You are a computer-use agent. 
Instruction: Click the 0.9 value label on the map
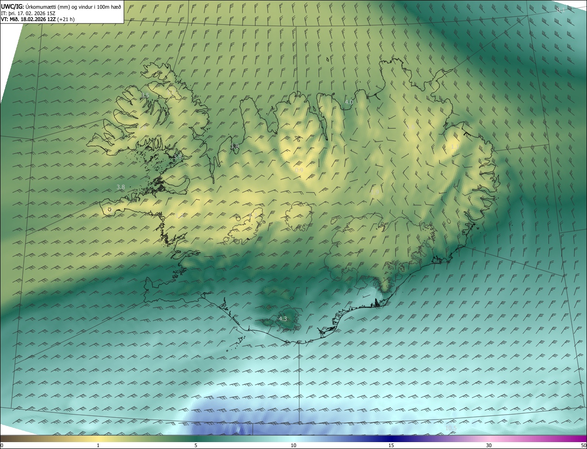pyautogui.click(x=299, y=170)
